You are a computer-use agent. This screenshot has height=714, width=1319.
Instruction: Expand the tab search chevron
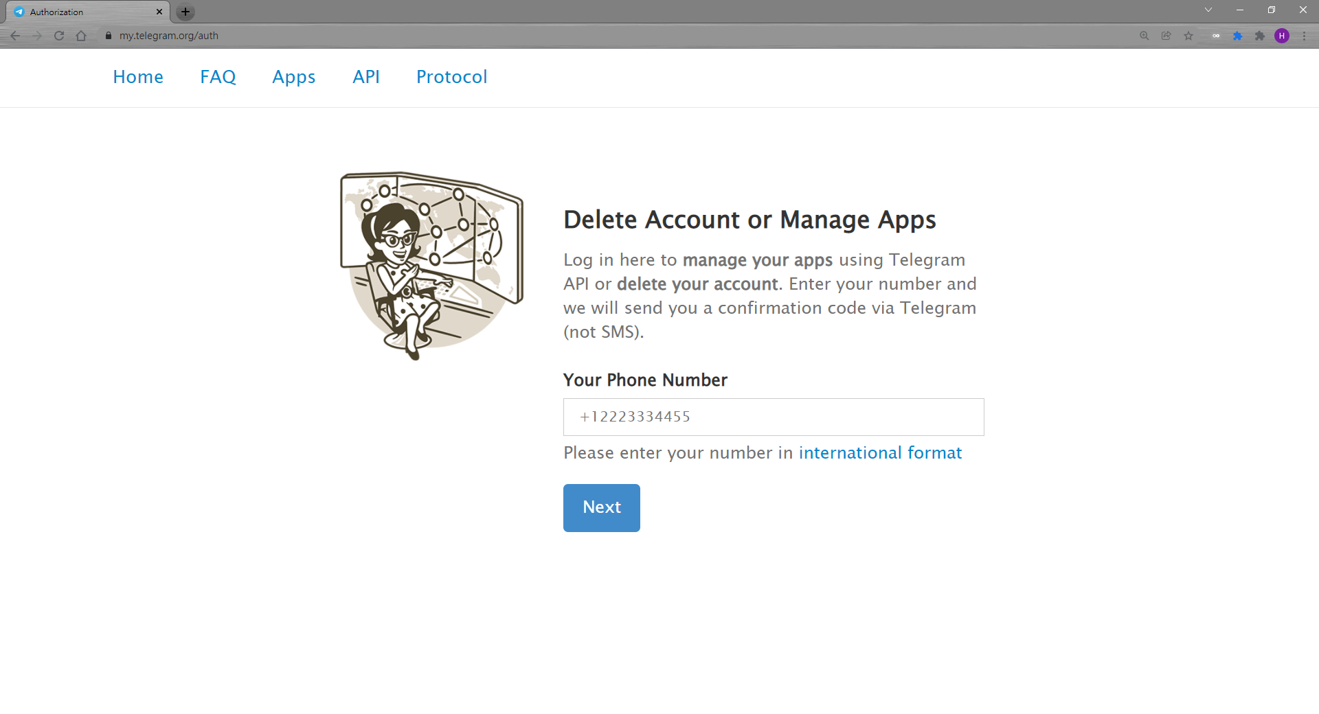pos(1208,10)
